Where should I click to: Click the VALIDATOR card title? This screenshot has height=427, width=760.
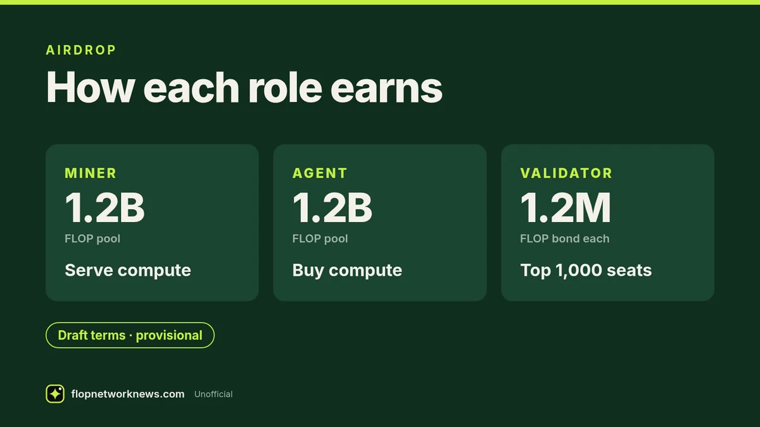click(566, 173)
